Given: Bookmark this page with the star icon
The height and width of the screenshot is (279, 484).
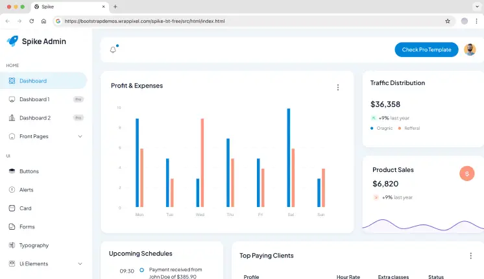Looking at the screenshot, I should click(448, 21).
